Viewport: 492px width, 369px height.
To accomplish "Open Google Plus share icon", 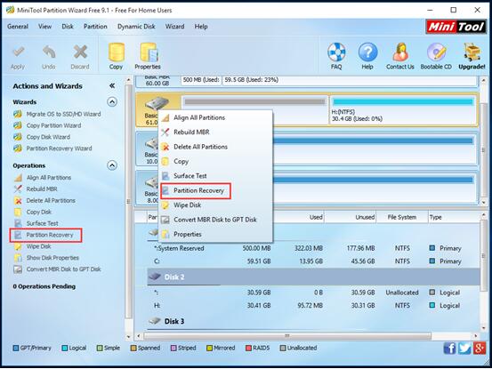I will pyautogui.click(x=480, y=349).
